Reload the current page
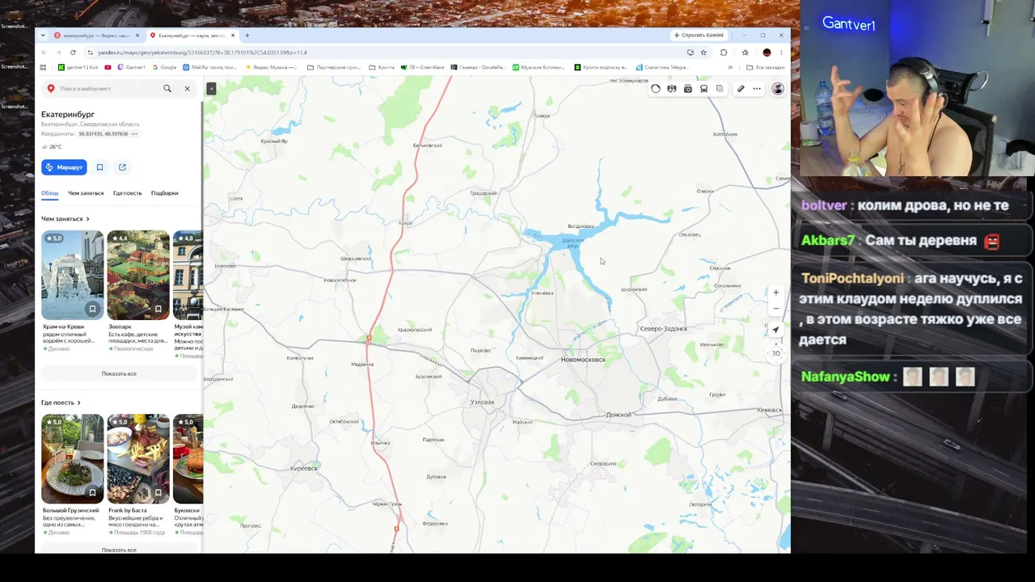1035x582 pixels. [x=73, y=53]
